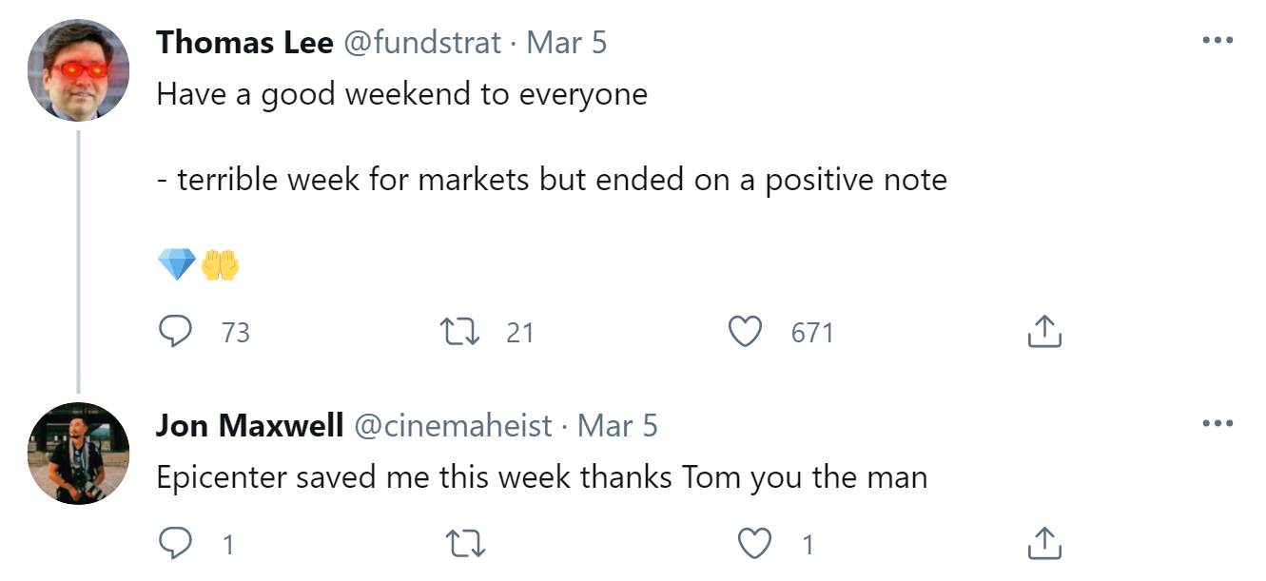Visit the @cinemaheist handle
This screenshot has width=1266, height=581.
click(x=453, y=425)
